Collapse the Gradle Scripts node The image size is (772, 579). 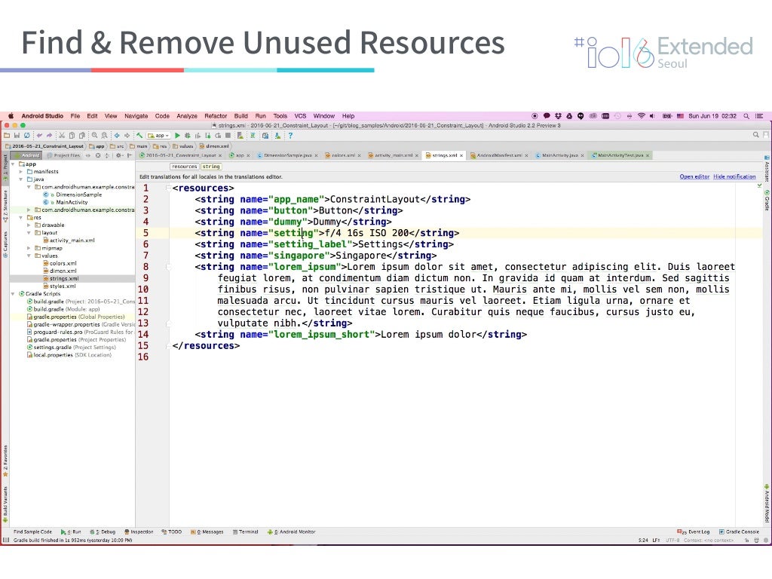click(14, 294)
